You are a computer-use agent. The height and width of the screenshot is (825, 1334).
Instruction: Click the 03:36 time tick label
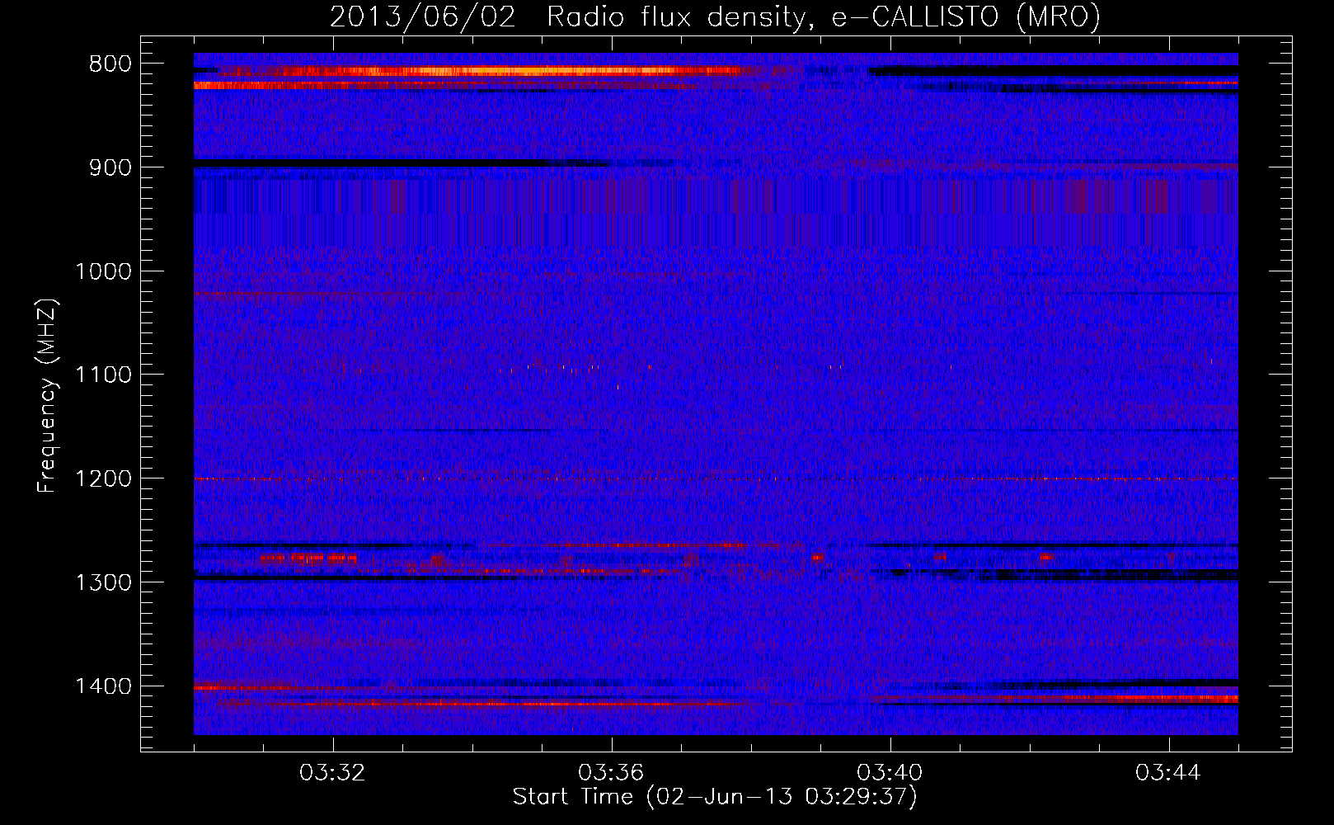611,773
